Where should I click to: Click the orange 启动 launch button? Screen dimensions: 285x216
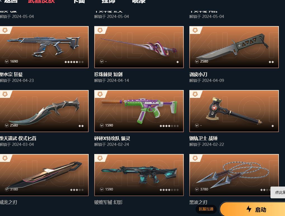pyautogui.click(x=253, y=209)
